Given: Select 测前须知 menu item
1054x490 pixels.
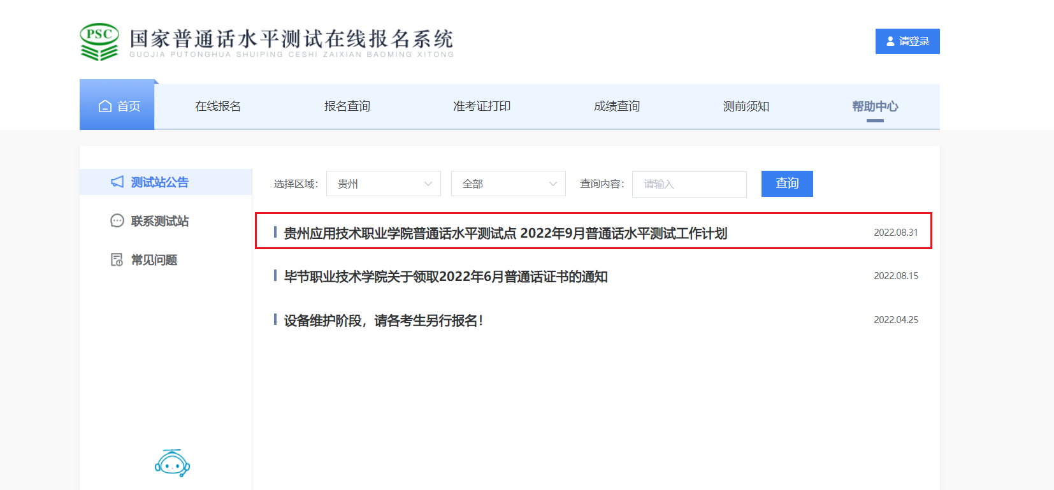Looking at the screenshot, I should click(x=746, y=106).
